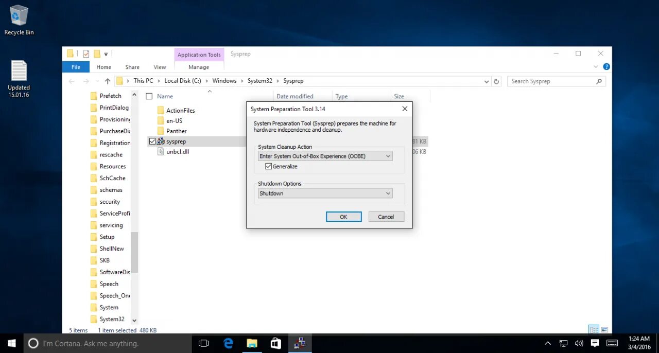Select the Updated 15.01.16 text file icon
659x353 pixels.
pyautogui.click(x=19, y=79)
